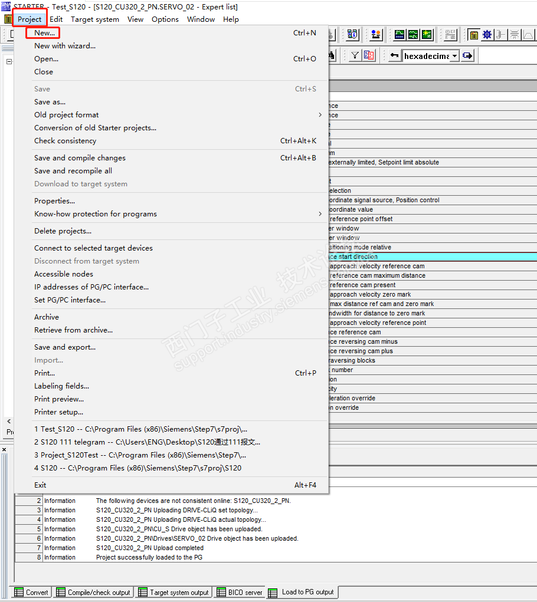Open the trace recorder icon
Screen dimensions: 537x602
[x=400, y=35]
